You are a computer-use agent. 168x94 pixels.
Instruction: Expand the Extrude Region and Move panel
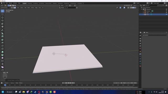point(13,80)
